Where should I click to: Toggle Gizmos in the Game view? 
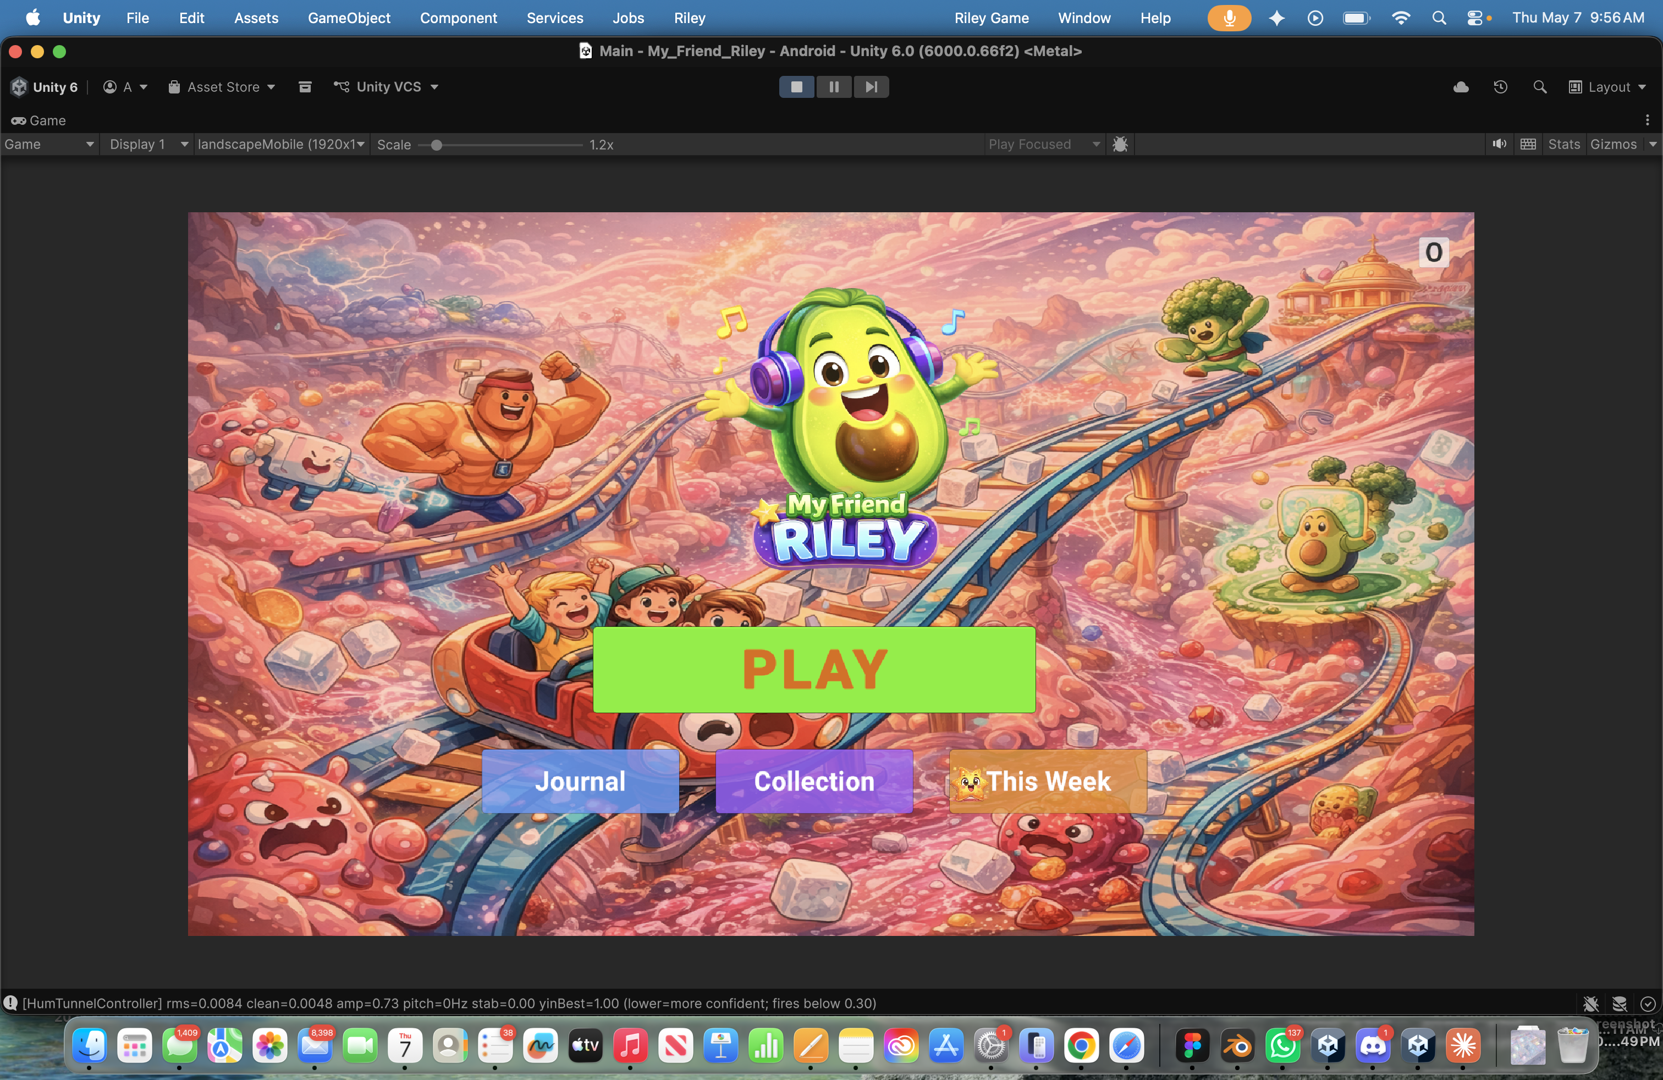pyautogui.click(x=1614, y=144)
